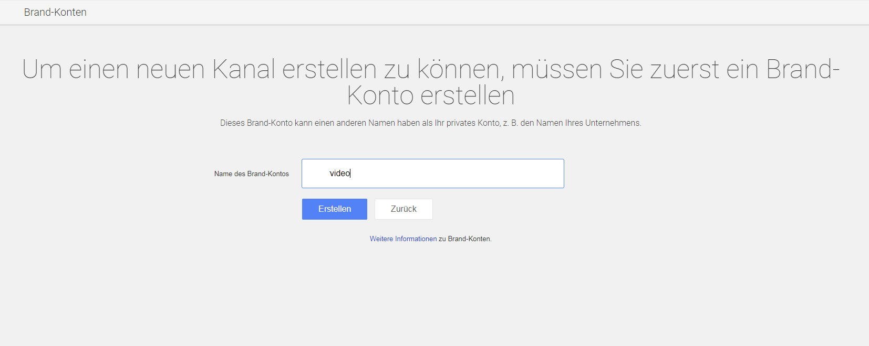869x346 pixels.
Task: Click the Erstellen button
Action: pyautogui.click(x=334, y=209)
